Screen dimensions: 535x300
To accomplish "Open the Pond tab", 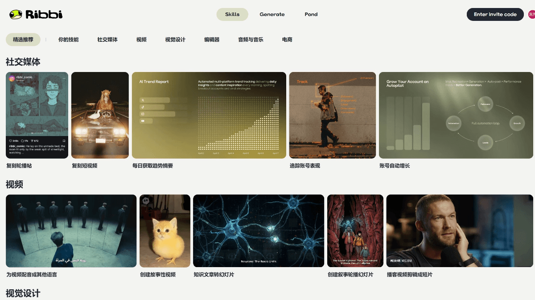I will (x=311, y=14).
